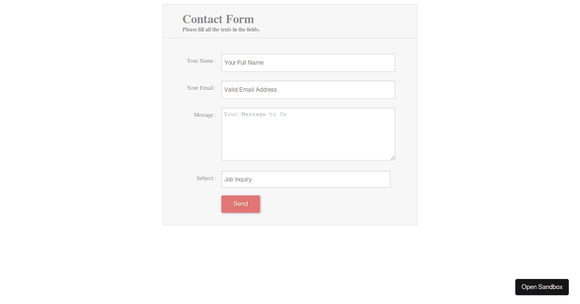Click inside the Your Message to Us textarea
Image resolution: width=580 pixels, height=304 pixels.
308,134
